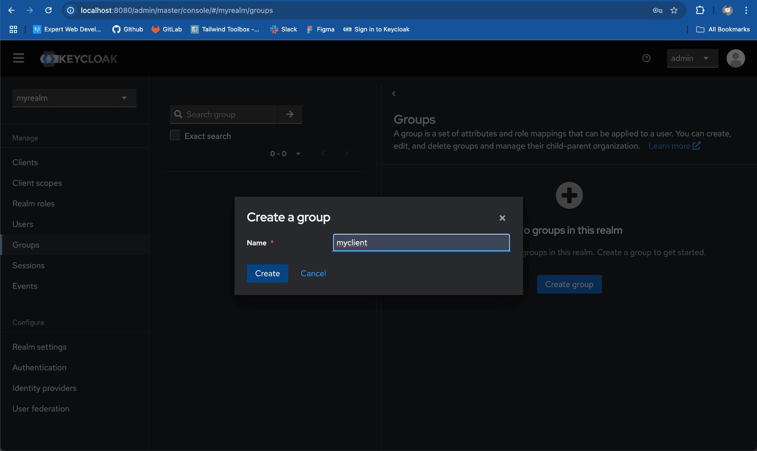
Task: Bookmark this page with star icon
Action: coord(674,10)
